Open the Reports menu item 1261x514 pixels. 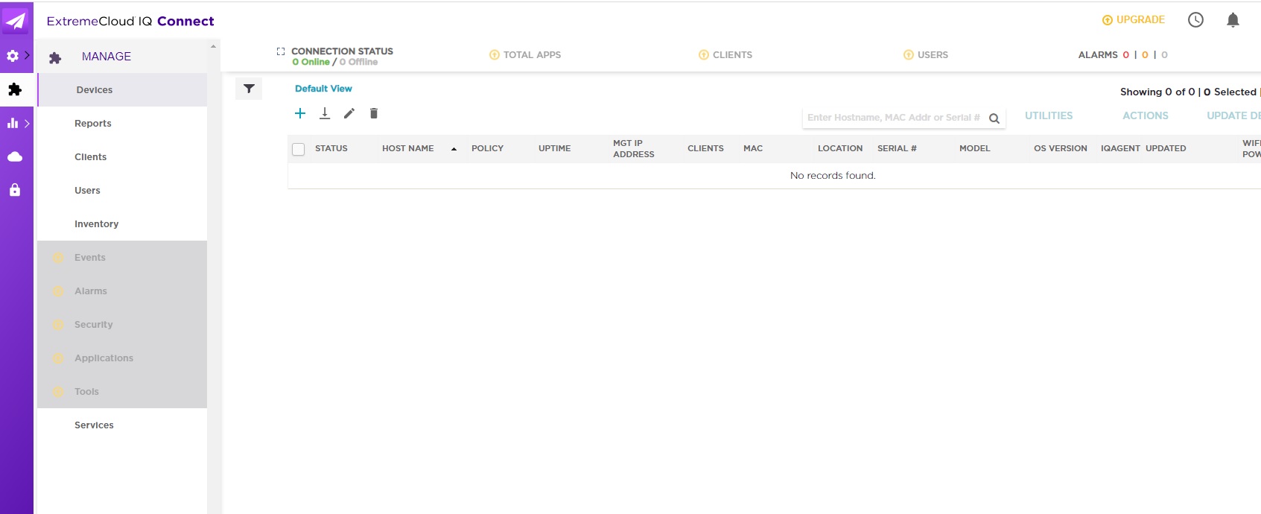pos(93,124)
